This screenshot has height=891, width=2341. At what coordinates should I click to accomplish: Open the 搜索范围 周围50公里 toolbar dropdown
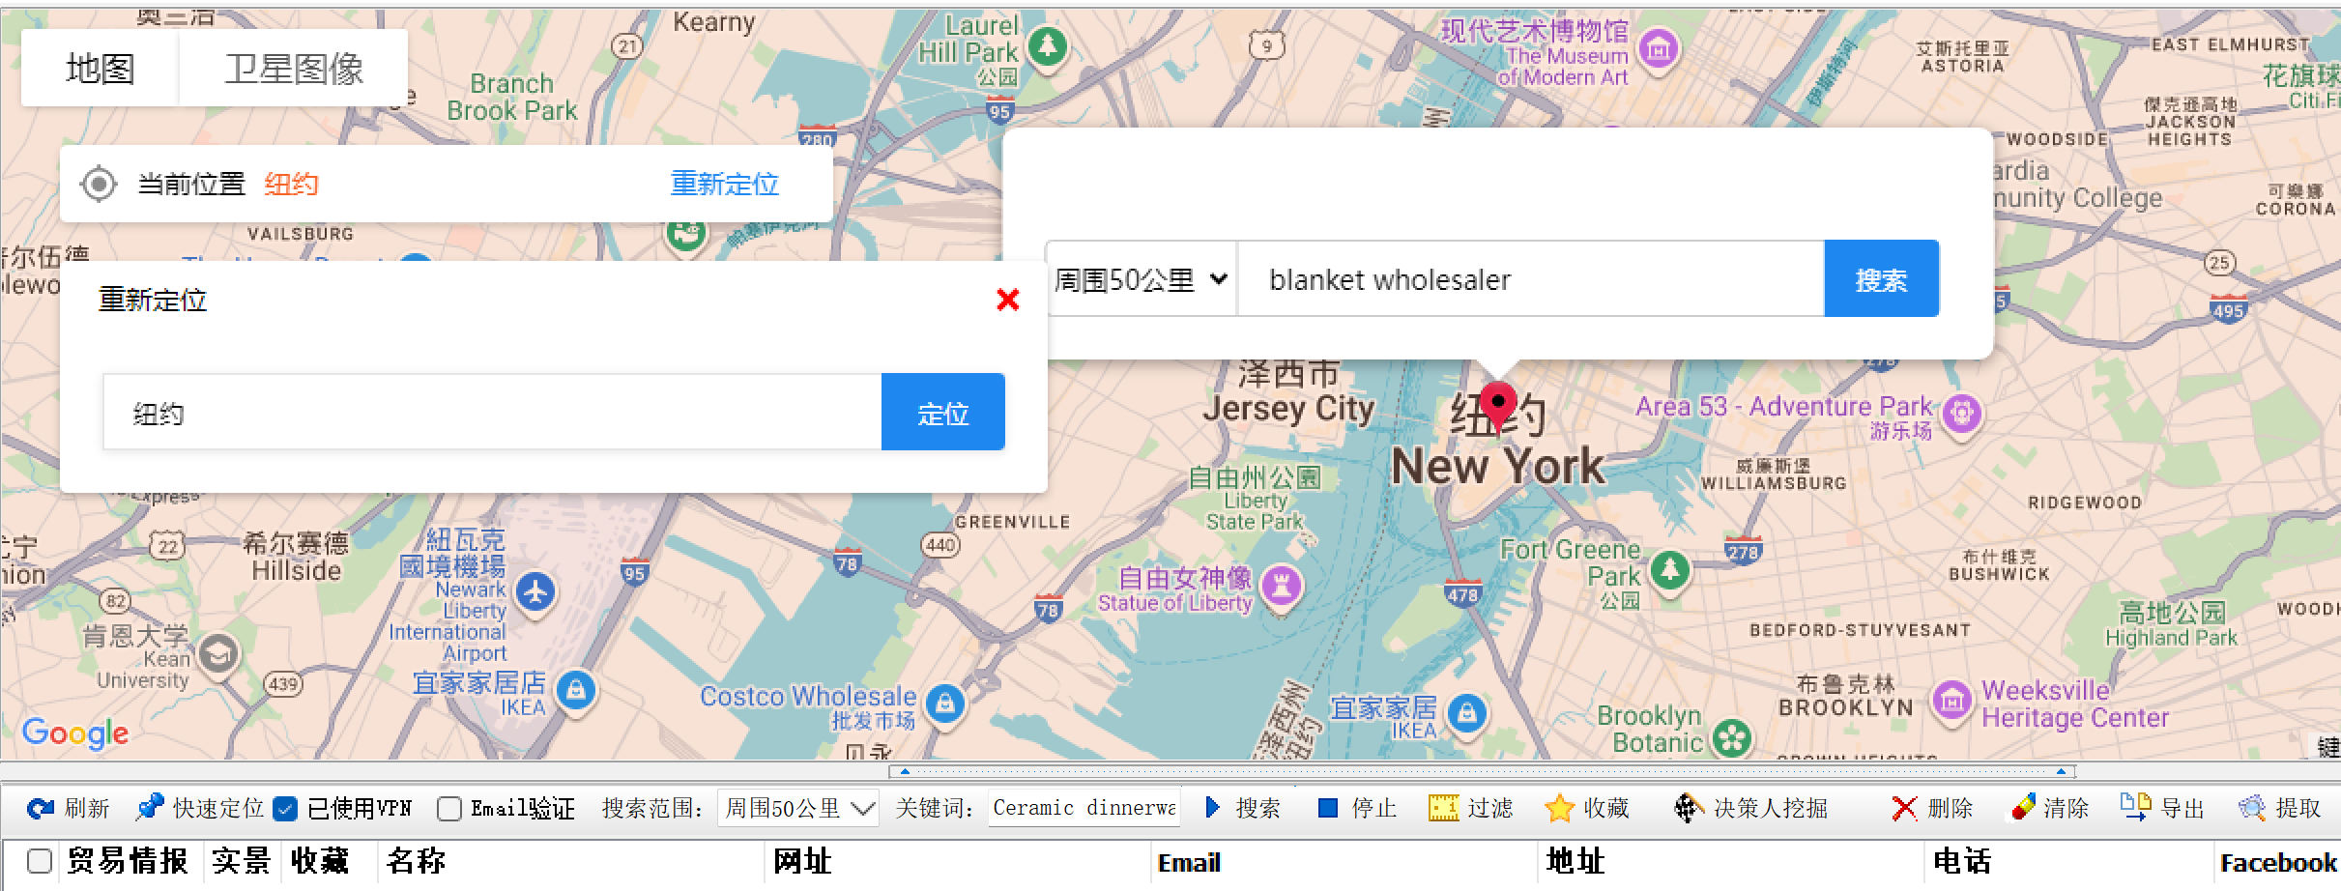click(797, 808)
